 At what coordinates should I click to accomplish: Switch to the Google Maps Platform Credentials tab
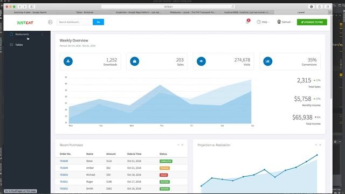[139, 12]
